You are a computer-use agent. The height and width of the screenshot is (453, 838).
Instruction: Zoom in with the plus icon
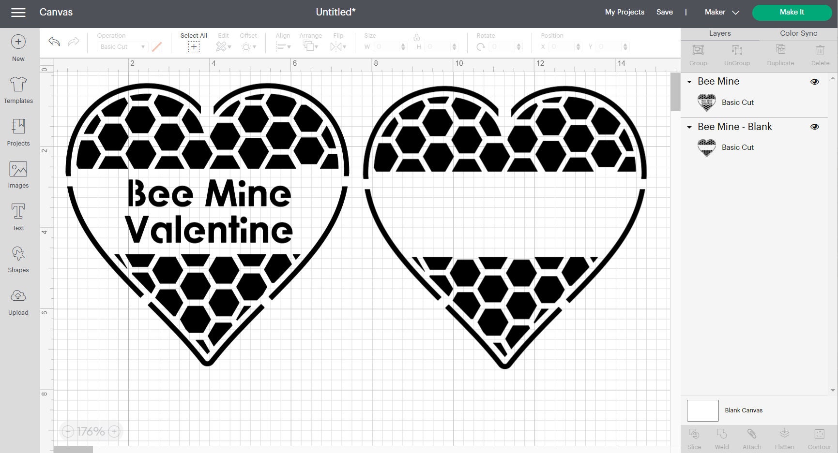[114, 431]
